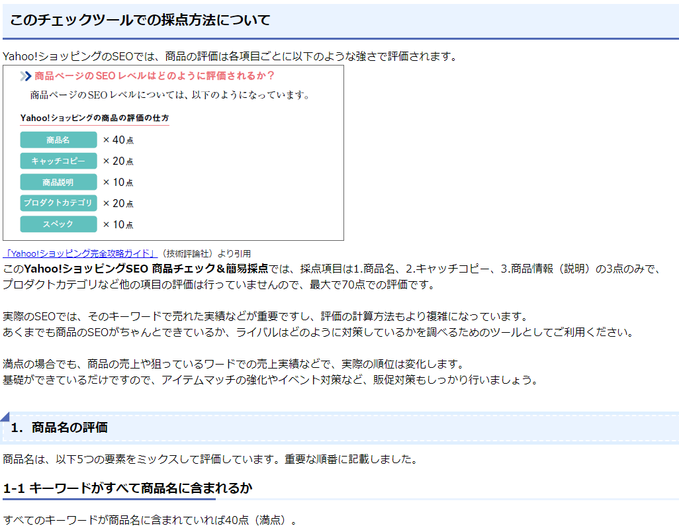This screenshot has height=526, width=679.
Task: Click the sentence すべてのキーワードが商品名に含まれていれば40点
Action: [x=150, y=520]
